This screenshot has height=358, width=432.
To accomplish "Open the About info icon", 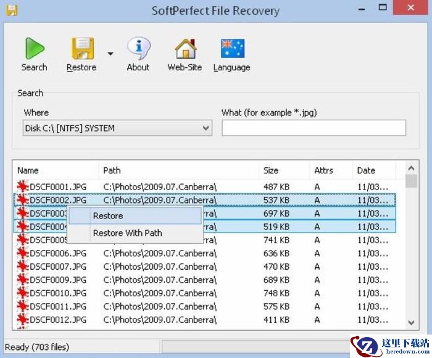I will 139,48.
